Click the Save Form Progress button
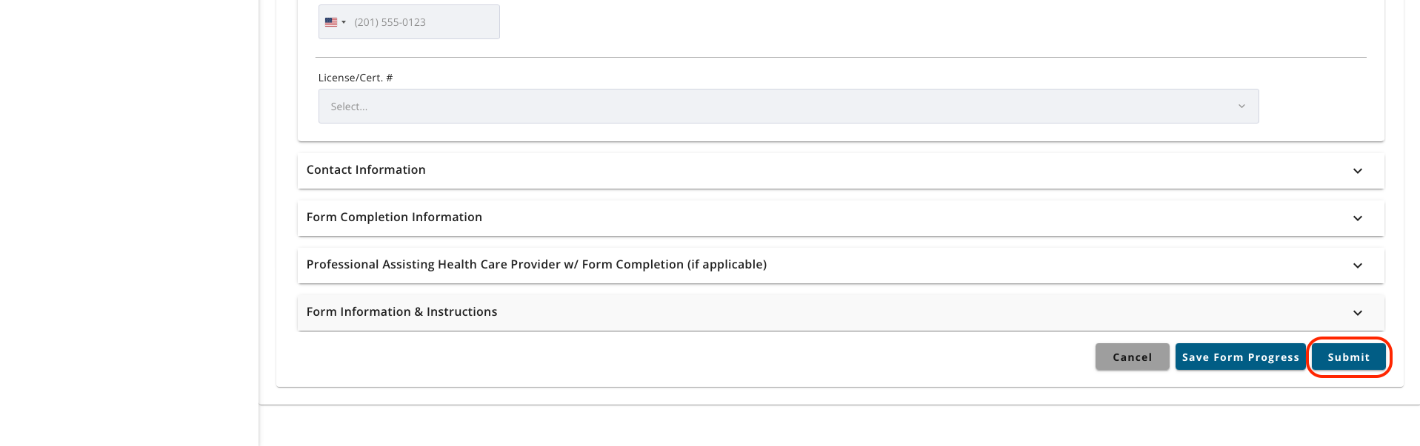The image size is (1420, 446). point(1240,357)
